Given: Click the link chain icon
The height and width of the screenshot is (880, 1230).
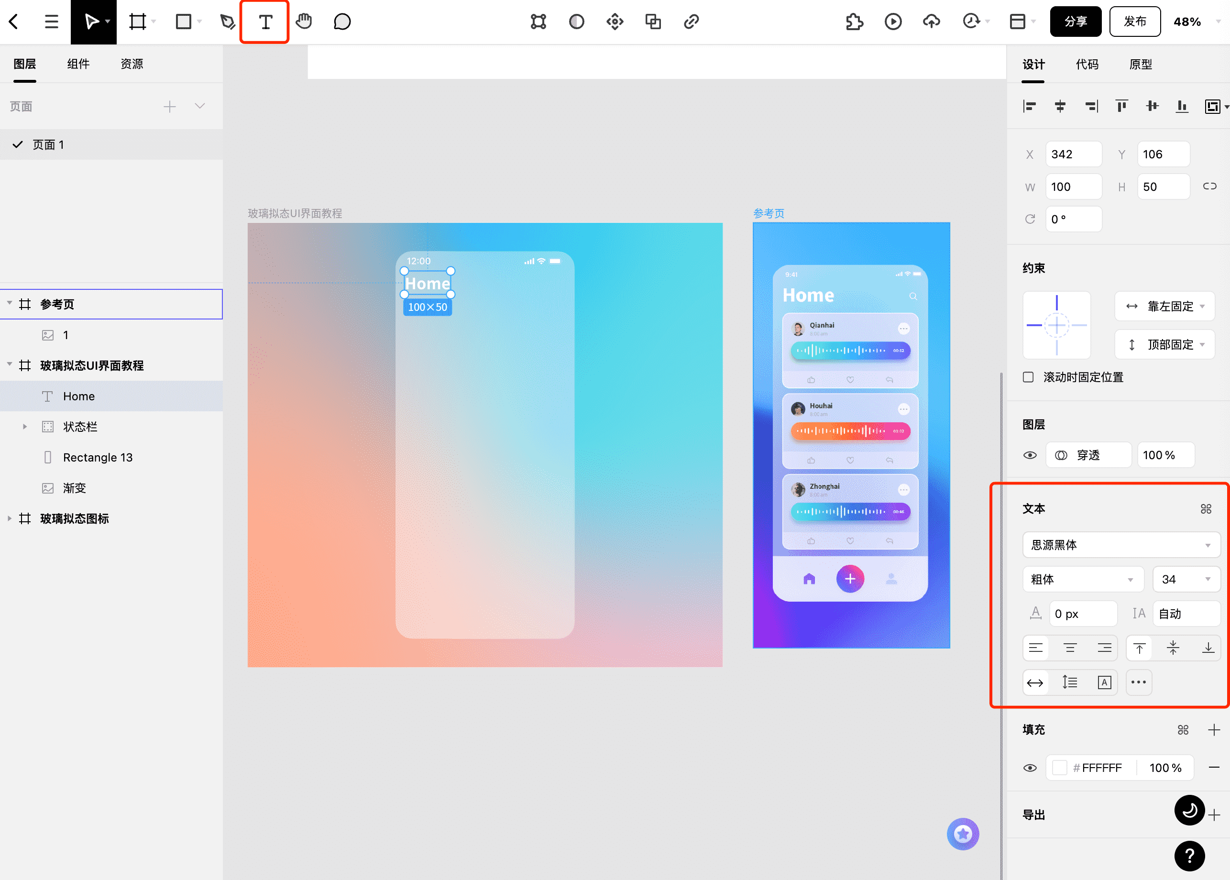Looking at the screenshot, I should tap(692, 22).
